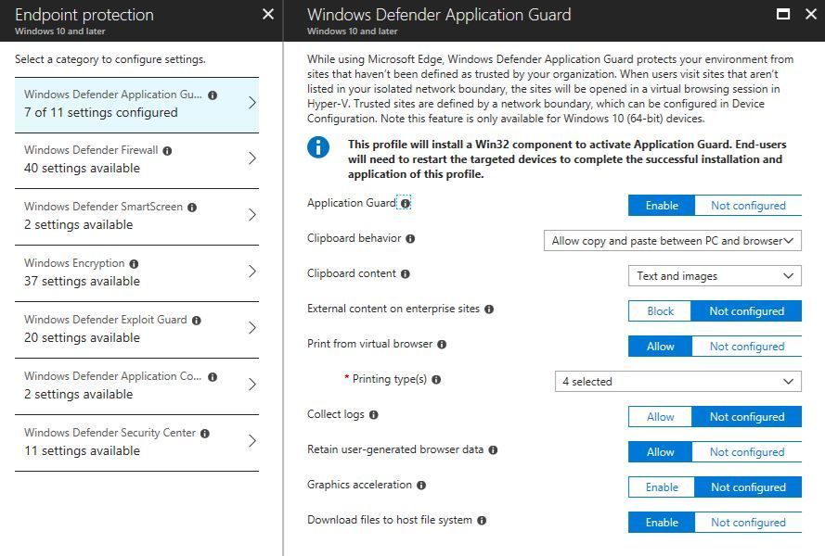The width and height of the screenshot is (825, 556).
Task: Select '11 settings available' under Security Center
Action: tap(82, 450)
